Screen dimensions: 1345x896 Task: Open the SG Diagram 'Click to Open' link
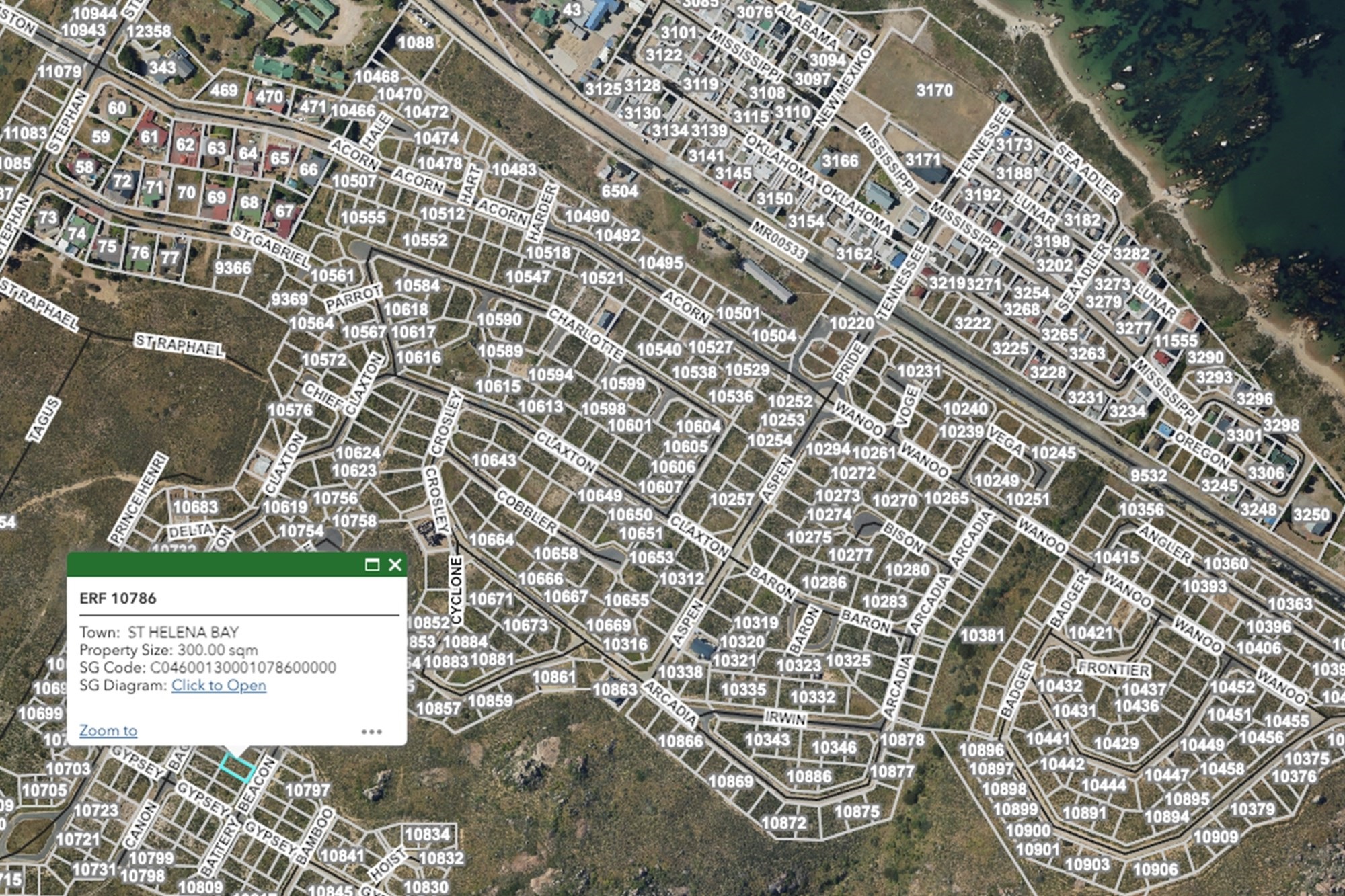click(x=219, y=686)
